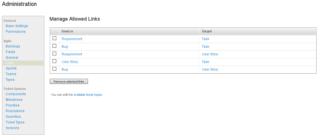This screenshot has width=318, height=137.
Task: Open Milestones under Ticket System
Action: (14, 100)
